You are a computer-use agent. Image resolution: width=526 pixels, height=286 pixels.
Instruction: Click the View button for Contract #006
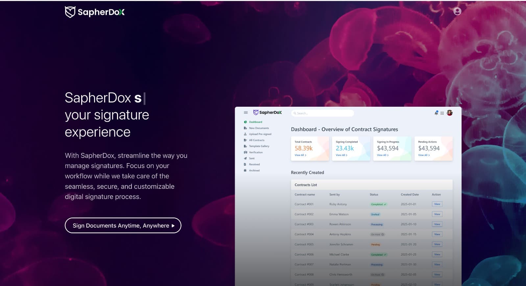(437, 254)
